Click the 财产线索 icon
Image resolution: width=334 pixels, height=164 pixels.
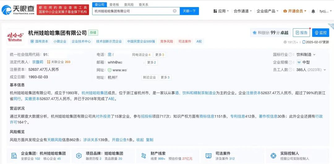pos(144,156)
